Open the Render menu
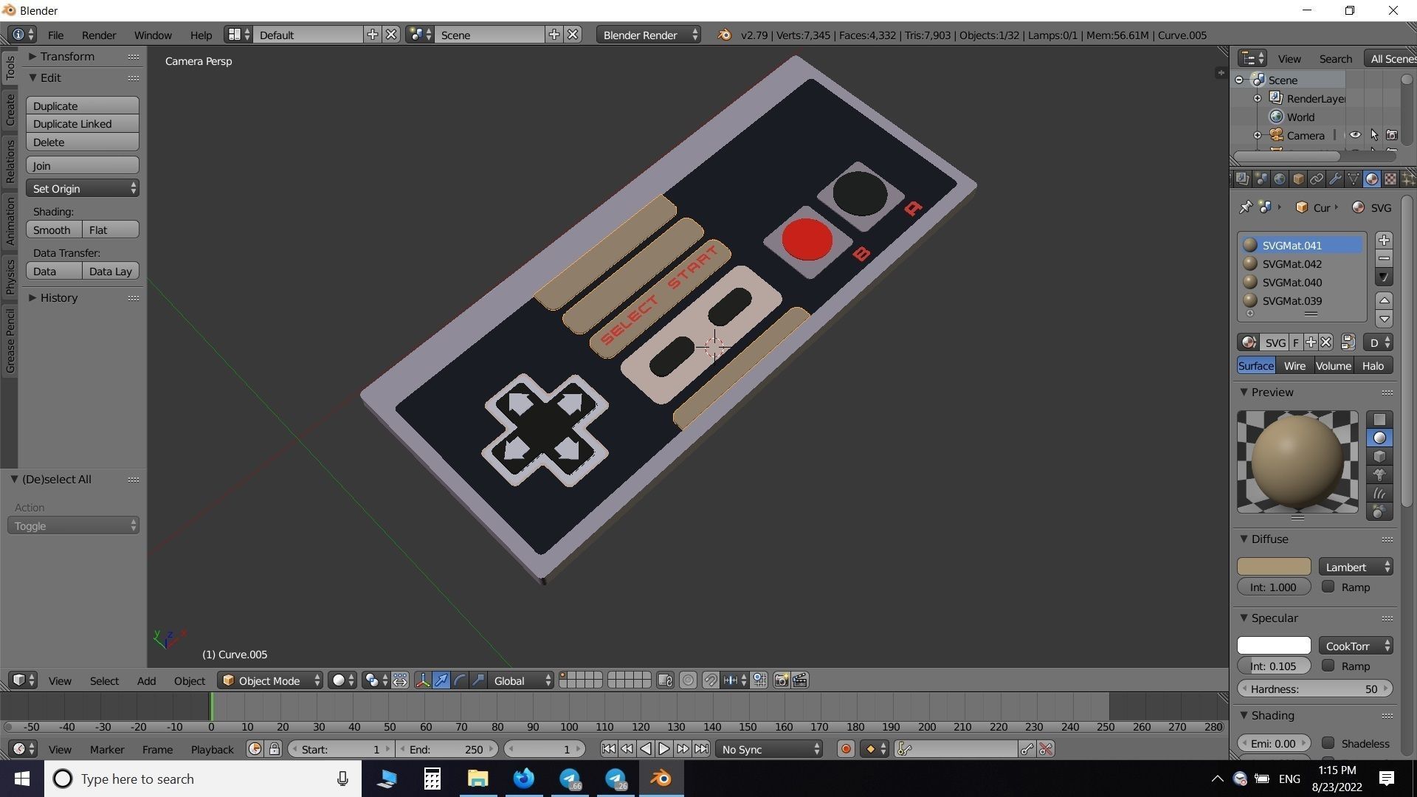Image resolution: width=1417 pixels, height=797 pixels. [x=99, y=35]
